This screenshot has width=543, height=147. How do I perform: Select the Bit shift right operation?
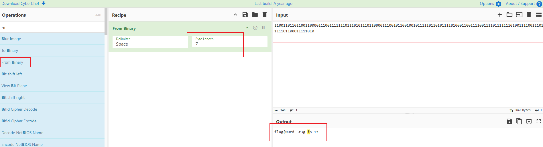[52, 97]
